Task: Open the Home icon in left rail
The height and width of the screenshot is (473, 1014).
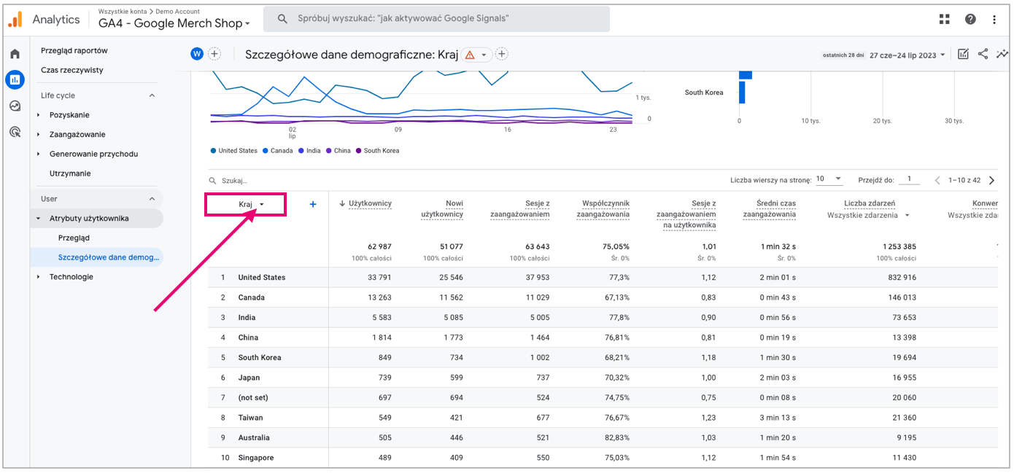Action: (15, 54)
